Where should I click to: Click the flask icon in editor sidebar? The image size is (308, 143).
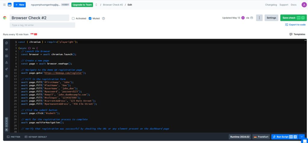[6, 62]
